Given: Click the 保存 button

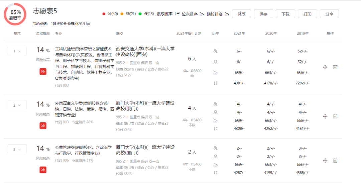Looking at the screenshot, I should point(263,14).
